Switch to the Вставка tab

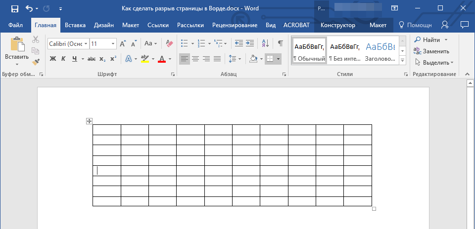pyautogui.click(x=75, y=25)
